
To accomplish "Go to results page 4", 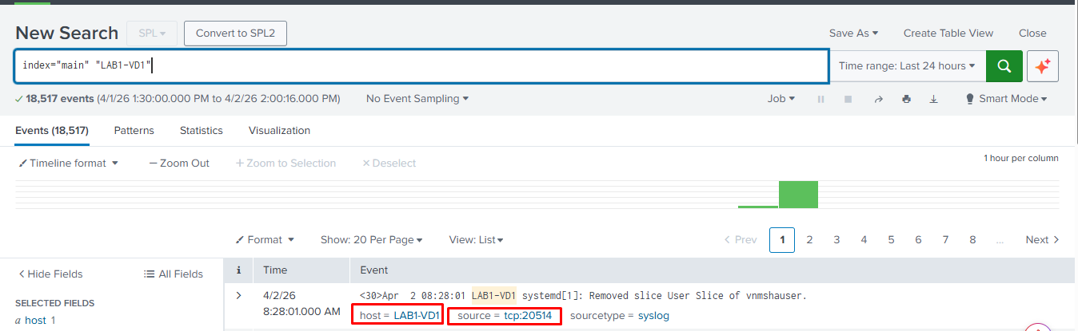I will tap(864, 239).
